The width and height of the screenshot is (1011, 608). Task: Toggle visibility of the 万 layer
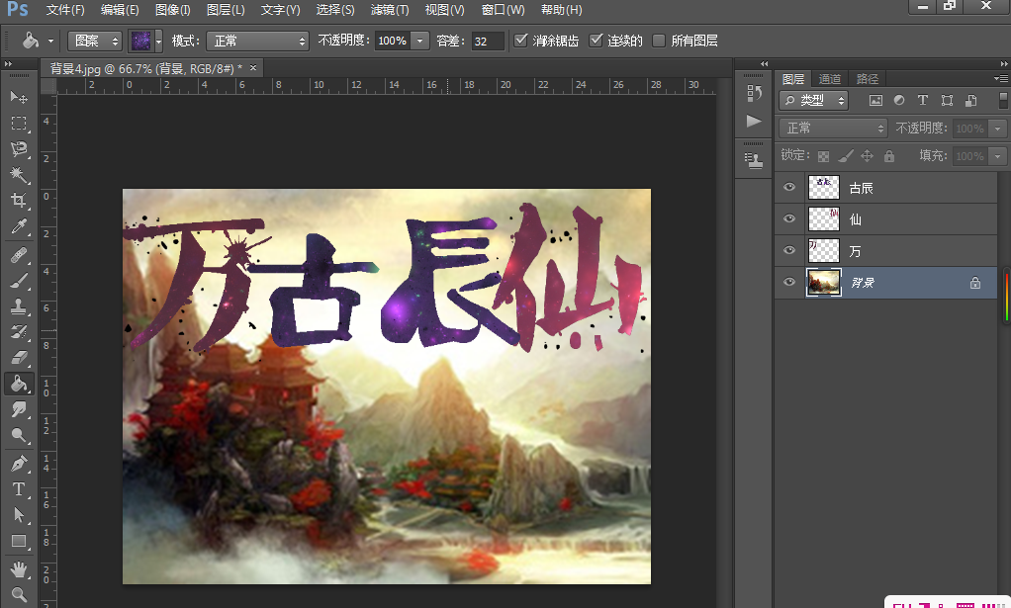coord(789,250)
